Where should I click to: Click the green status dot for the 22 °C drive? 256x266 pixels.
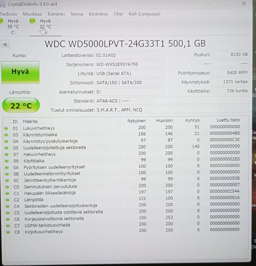click(32, 21)
